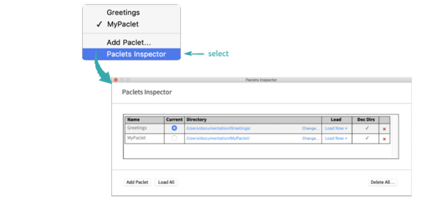Open the /Users/documentation/Greetings/ directory link
438x209 pixels.
[219, 128]
